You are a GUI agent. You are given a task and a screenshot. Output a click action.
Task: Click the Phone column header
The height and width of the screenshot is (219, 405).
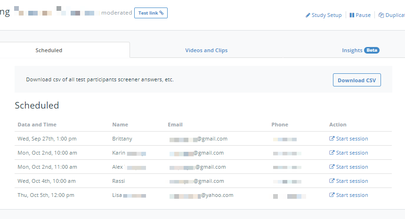(280, 125)
